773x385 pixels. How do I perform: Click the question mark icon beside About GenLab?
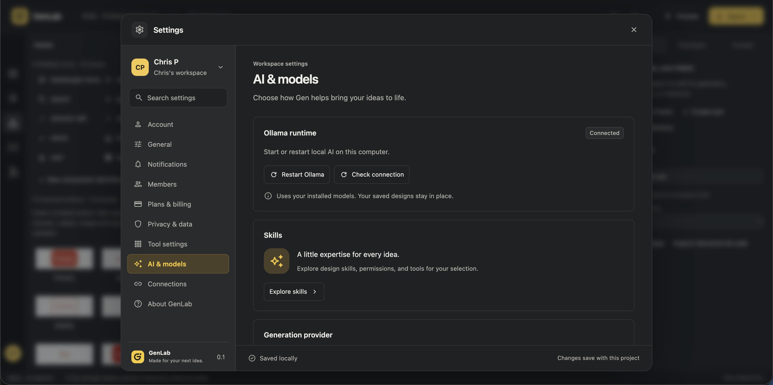click(x=138, y=304)
